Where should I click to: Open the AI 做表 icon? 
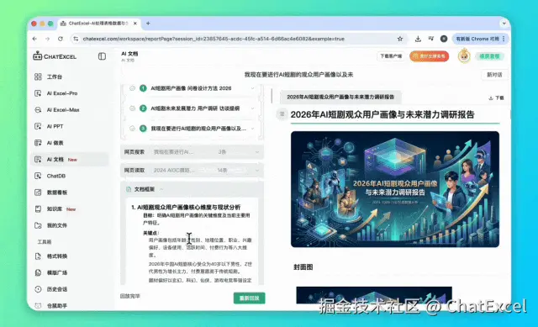click(x=38, y=143)
